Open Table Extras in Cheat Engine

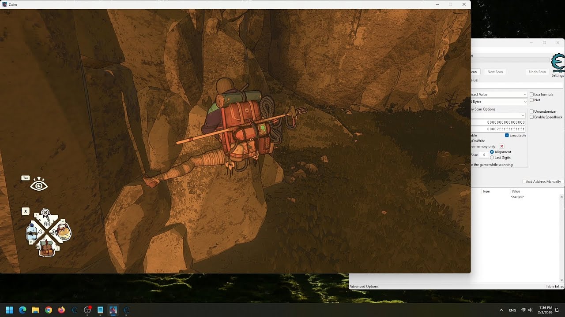click(554, 286)
